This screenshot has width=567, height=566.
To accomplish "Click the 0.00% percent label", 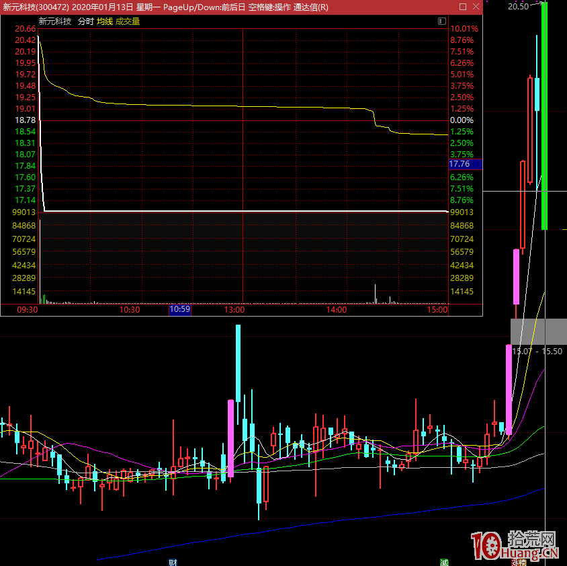I will (x=462, y=120).
